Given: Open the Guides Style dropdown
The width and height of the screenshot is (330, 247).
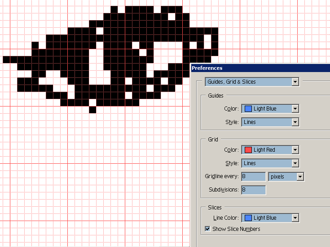Looking at the screenshot, I should click(270, 122).
